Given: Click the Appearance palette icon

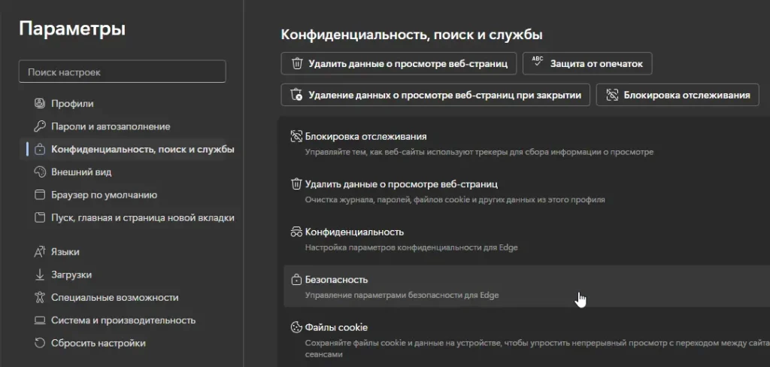Looking at the screenshot, I should pos(41,172).
